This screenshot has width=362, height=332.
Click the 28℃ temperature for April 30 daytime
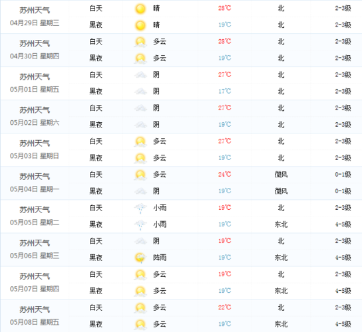(225, 41)
